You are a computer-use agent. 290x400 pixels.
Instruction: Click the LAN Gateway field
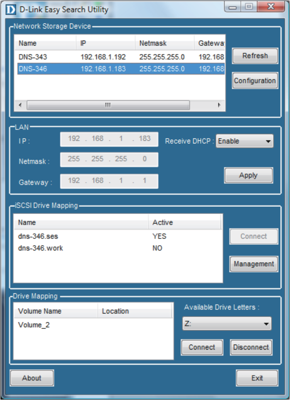click(109, 181)
